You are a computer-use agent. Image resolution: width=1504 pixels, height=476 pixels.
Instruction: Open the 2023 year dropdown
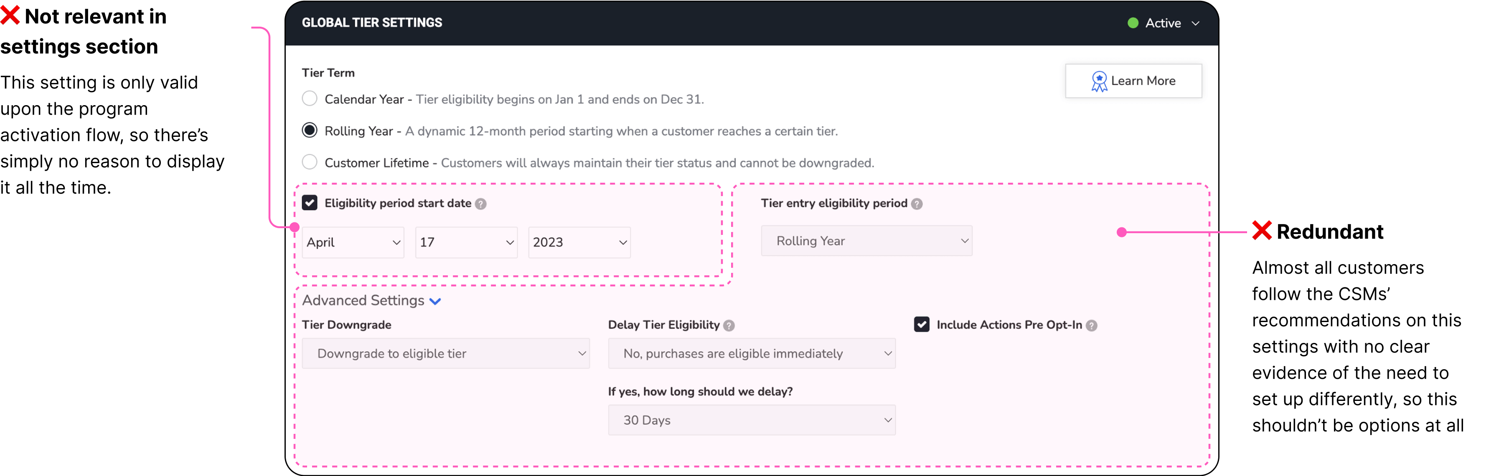point(579,242)
